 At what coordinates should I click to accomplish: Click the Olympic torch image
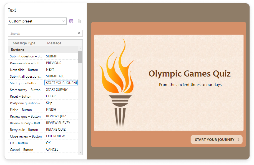coord(117,83)
